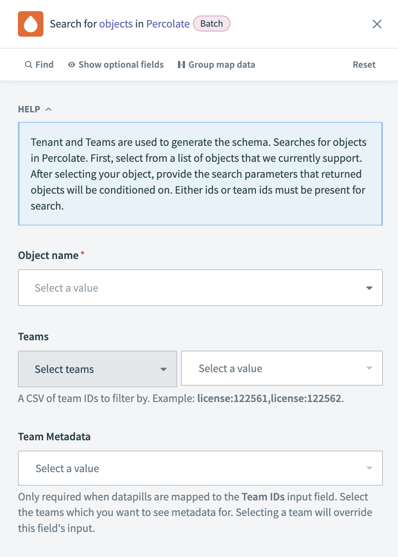Click the eye icon beside Show optional fields
398x557 pixels.
coord(71,64)
